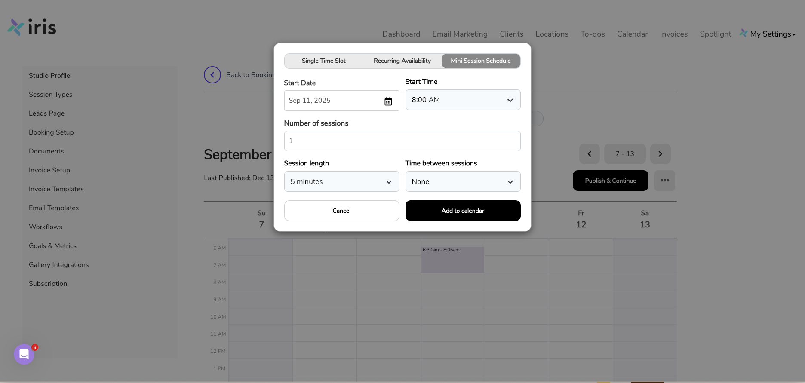Click the Number of sessions field

[x=402, y=141]
